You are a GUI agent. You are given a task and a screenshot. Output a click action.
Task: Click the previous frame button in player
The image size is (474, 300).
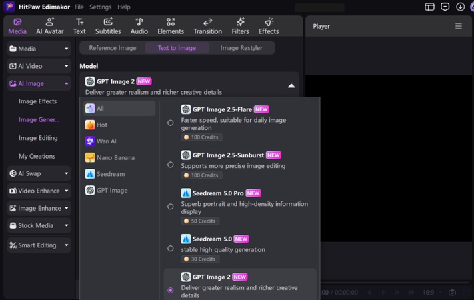click(x=369, y=292)
